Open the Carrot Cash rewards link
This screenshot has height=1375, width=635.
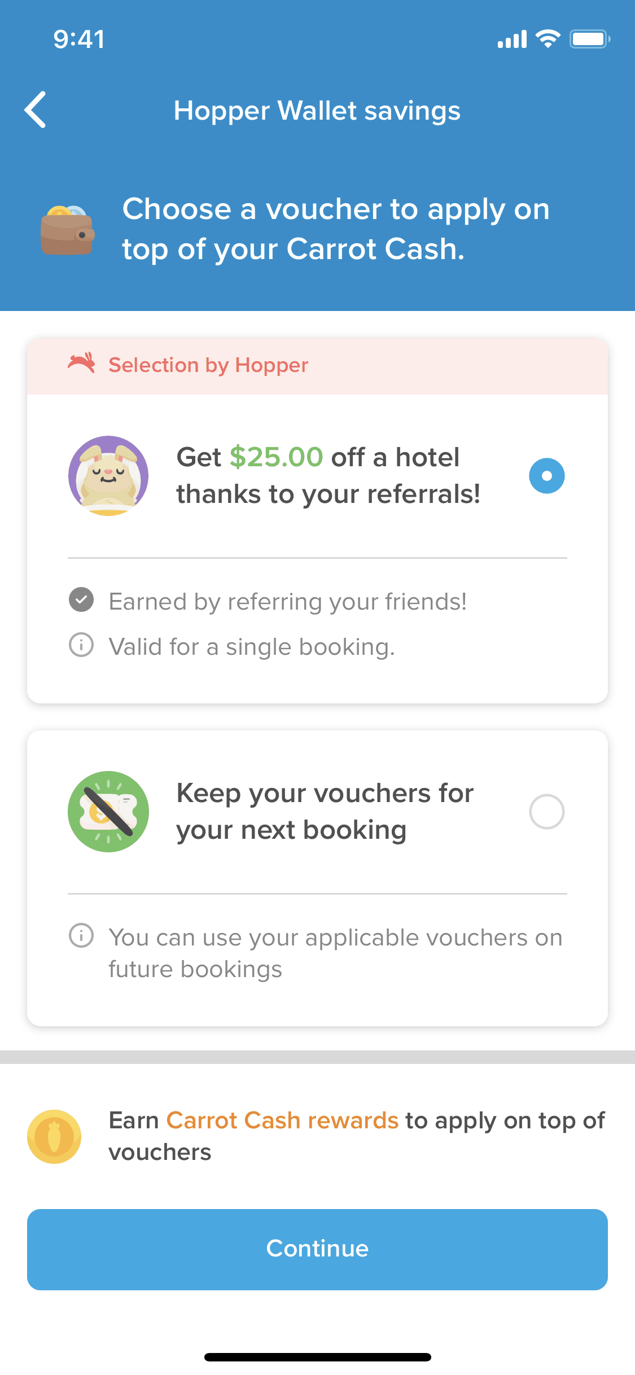pos(282,1120)
